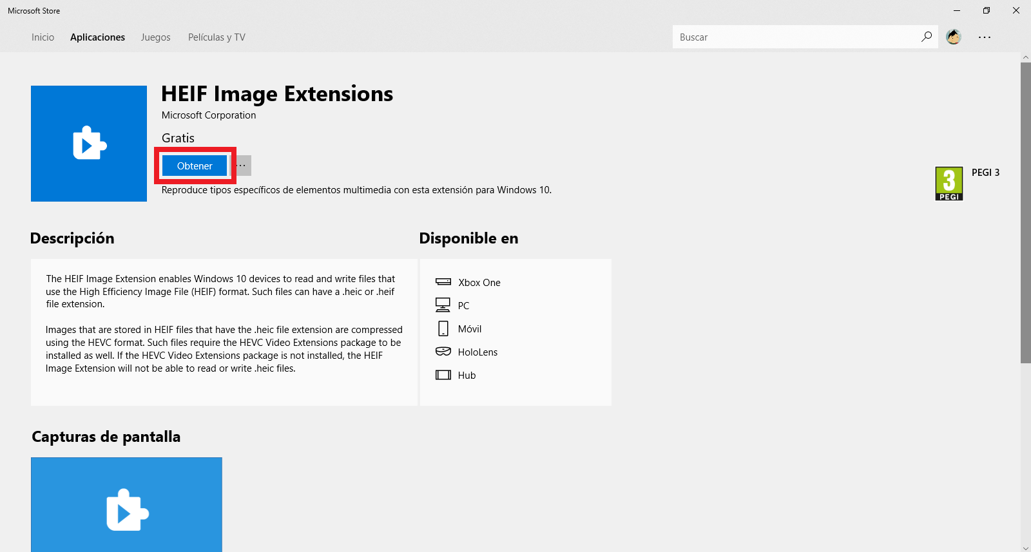1031x552 pixels.
Task: Click the paragraph starting 'Images that are stored'
Action: [x=224, y=349]
